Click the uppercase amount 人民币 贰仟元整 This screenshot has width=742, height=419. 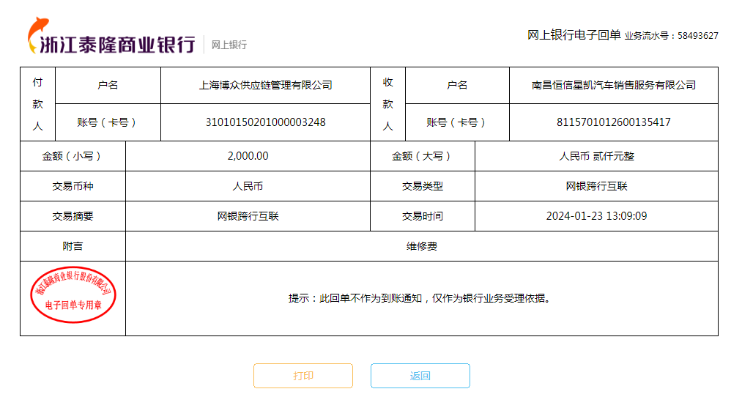coord(596,156)
